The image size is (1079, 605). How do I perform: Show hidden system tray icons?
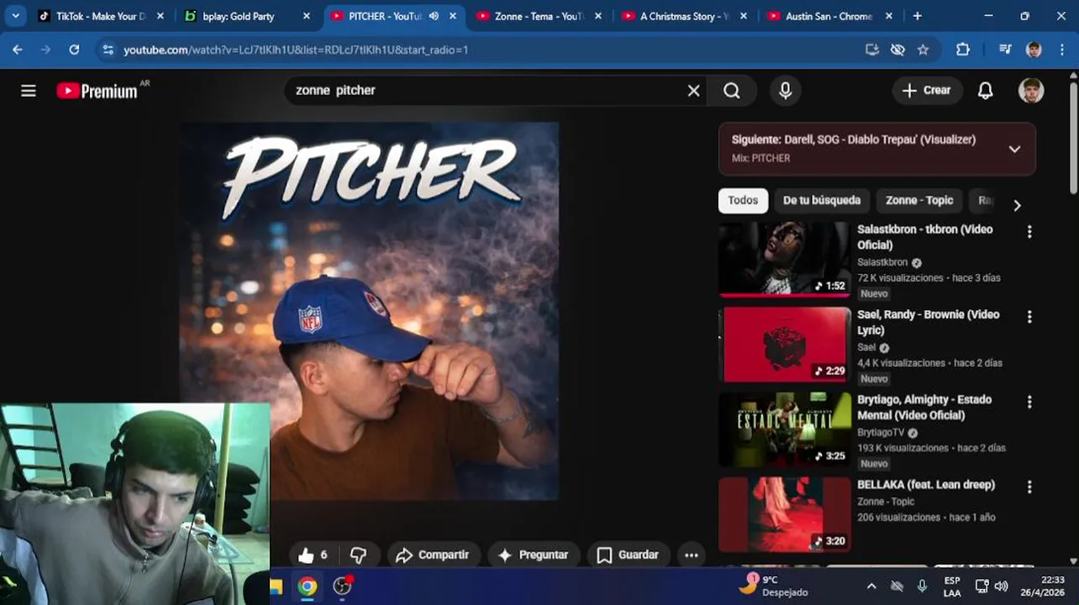coord(871,587)
